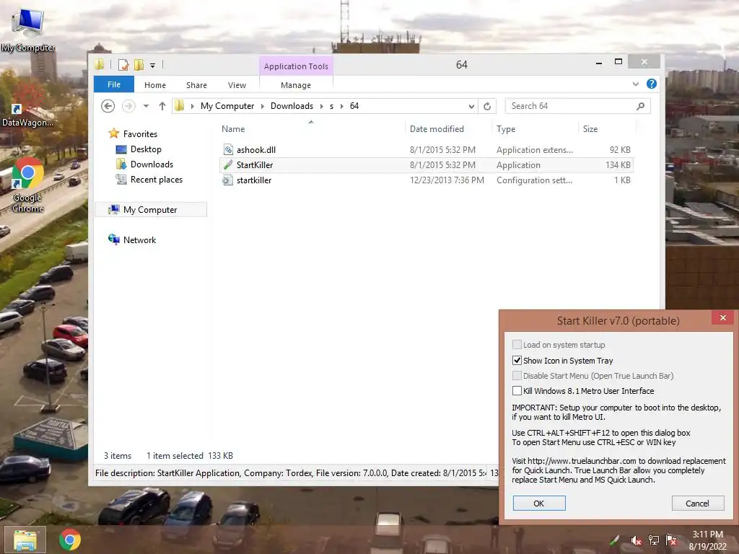Screen dimensions: 739x554
Task: Click the title bar folder icon
Action: coord(100,64)
